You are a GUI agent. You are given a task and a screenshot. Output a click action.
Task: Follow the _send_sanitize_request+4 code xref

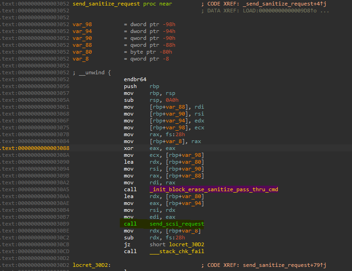285,4
